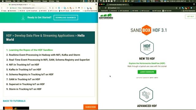The image size is (196, 110).
Task: Open ASF Git NiFi bookmark in right window
Action: [167, 11]
